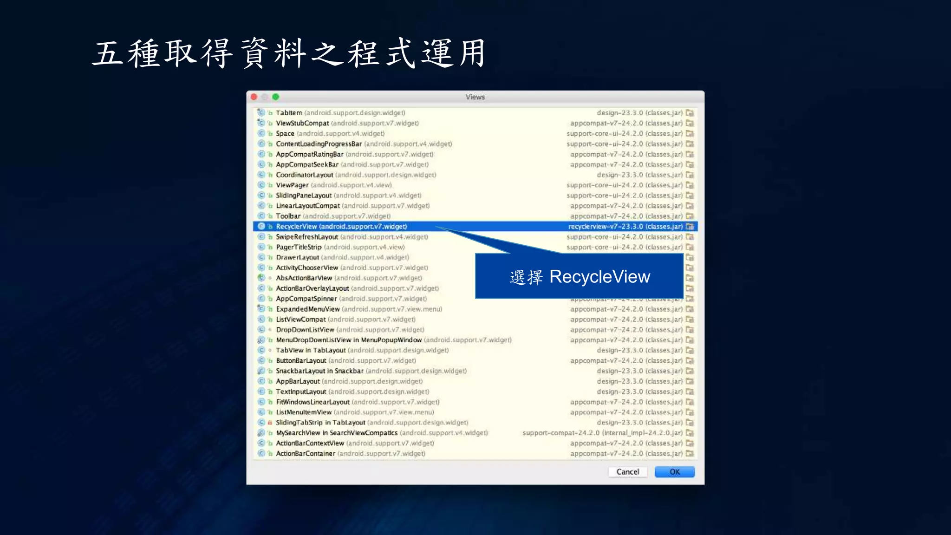Select the ActionBarOverlayLayout row
The width and height of the screenshot is (951, 535).
(x=475, y=288)
